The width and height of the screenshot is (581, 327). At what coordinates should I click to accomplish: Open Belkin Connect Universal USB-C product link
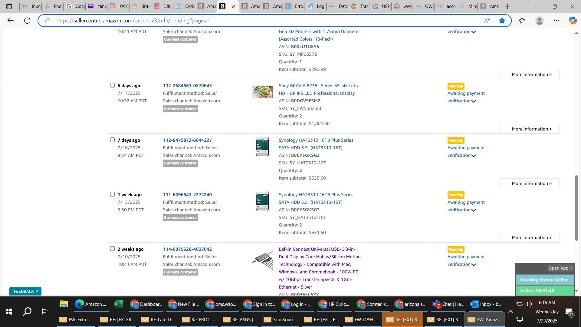click(320, 268)
